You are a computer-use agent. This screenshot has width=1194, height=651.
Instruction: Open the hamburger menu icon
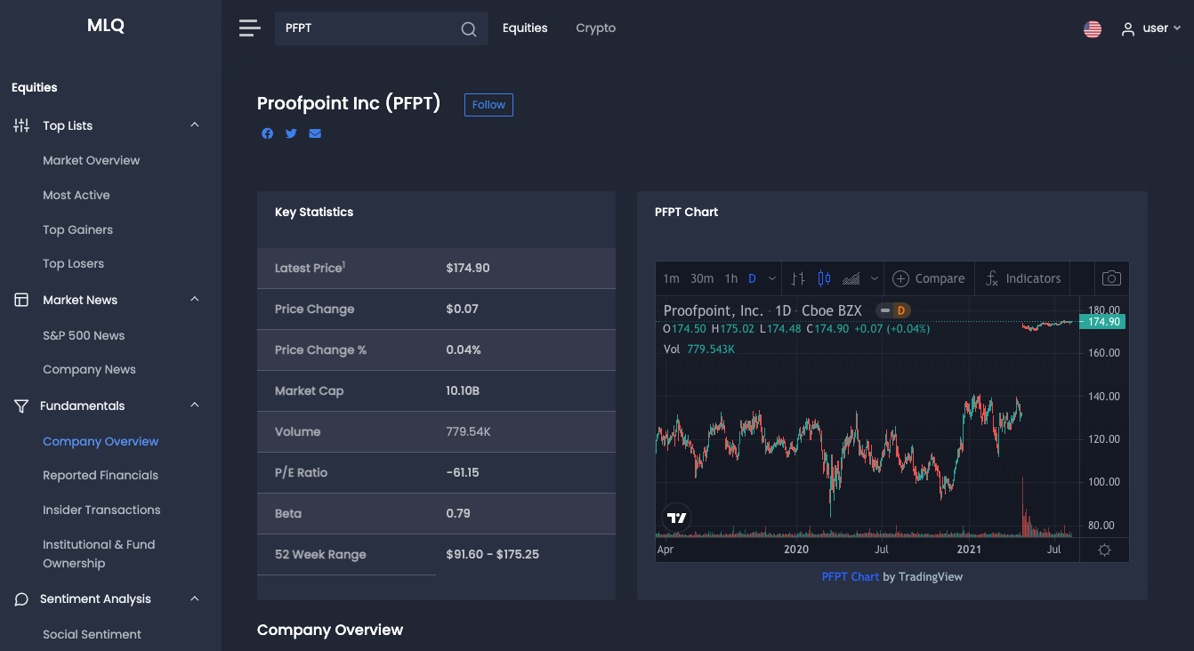click(250, 28)
